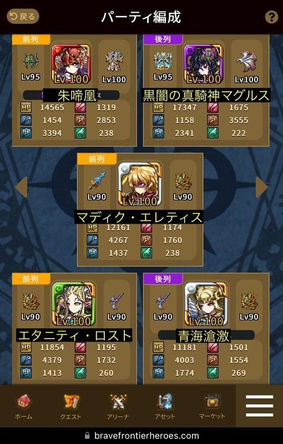Select the マディク・エレティス center unit portrait
This screenshot has width=283, height=444.
(x=140, y=184)
